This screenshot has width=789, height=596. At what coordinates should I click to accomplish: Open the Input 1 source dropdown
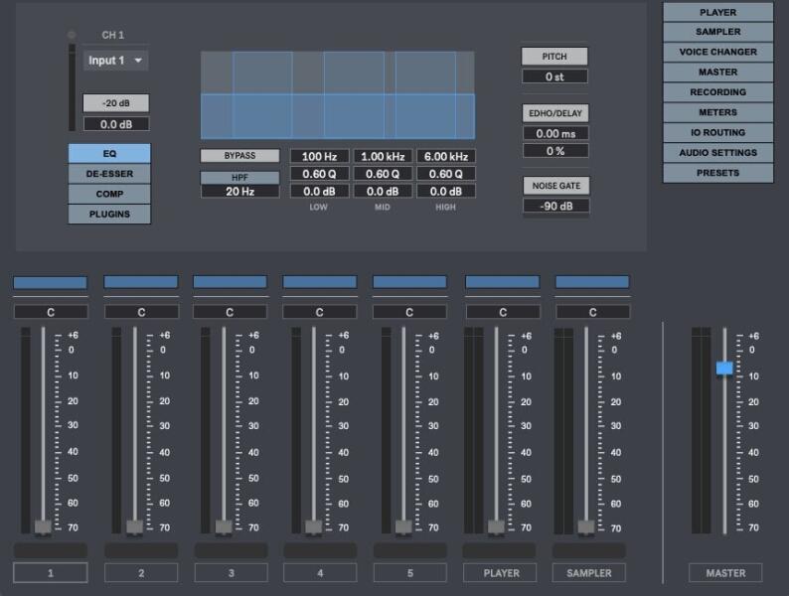tap(115, 61)
